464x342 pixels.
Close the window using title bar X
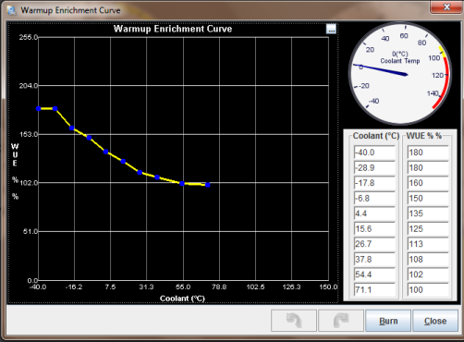pyautogui.click(x=446, y=6)
